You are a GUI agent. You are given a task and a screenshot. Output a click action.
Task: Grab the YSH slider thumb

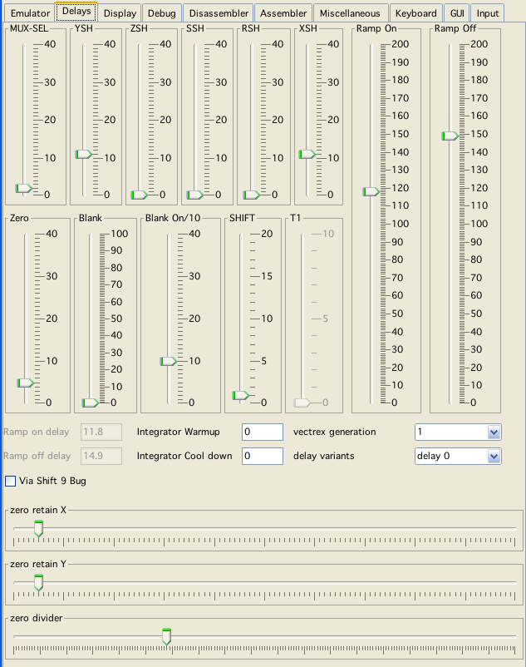(84, 154)
